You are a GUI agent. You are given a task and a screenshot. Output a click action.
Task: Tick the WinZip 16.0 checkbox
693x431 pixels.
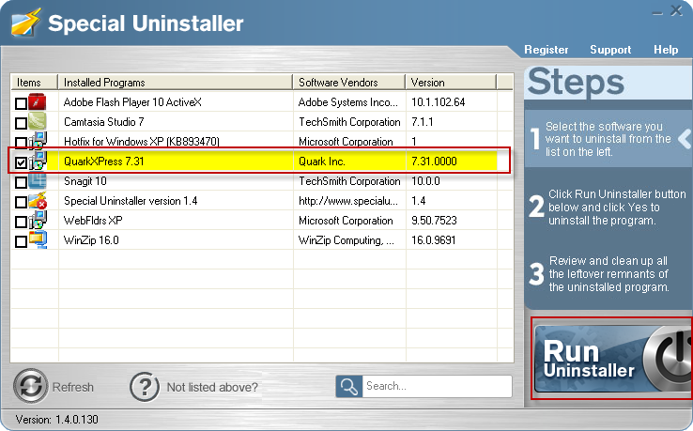[21, 241]
